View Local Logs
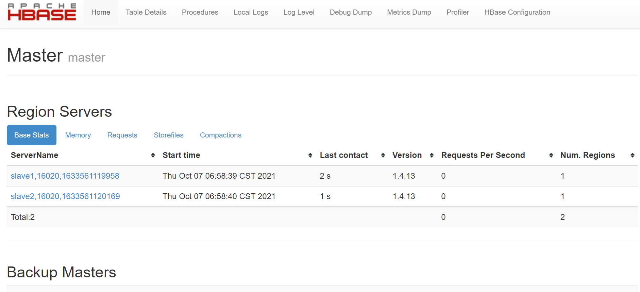The image size is (640, 292). click(251, 12)
